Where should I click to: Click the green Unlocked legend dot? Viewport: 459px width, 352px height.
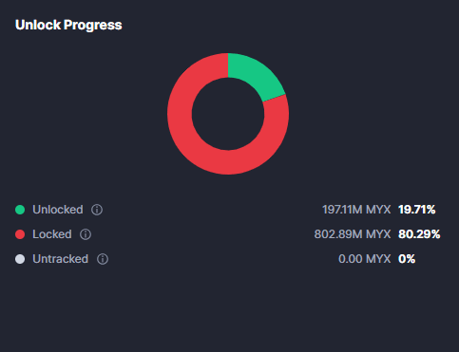pyautogui.click(x=20, y=210)
